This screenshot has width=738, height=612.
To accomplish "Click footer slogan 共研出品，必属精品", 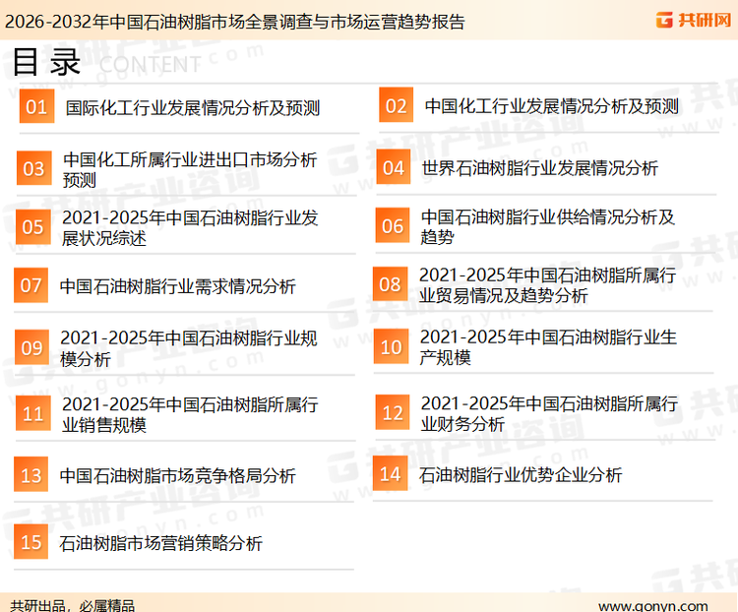I will (x=72, y=605).
